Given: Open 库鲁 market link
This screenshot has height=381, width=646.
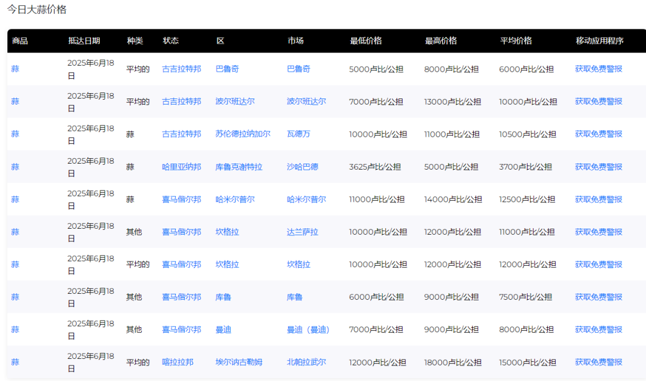Looking at the screenshot, I should pos(294,297).
